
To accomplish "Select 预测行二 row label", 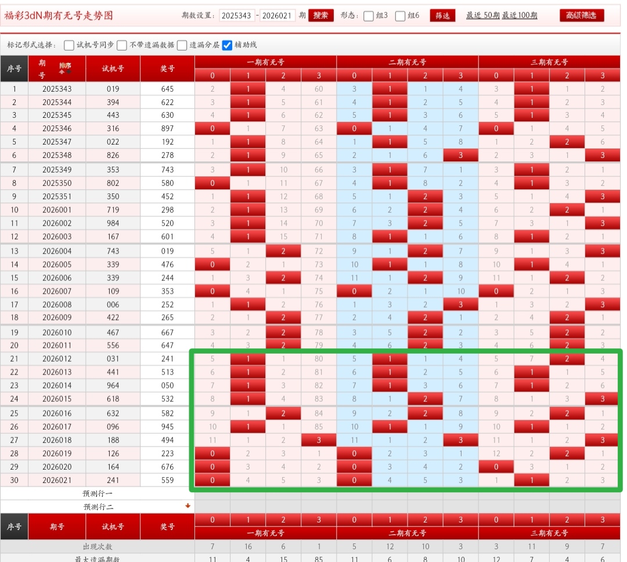I will pos(98,507).
